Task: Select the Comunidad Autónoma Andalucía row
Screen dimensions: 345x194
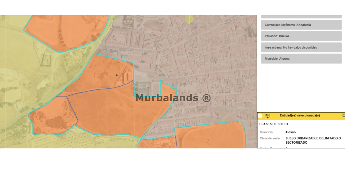Action: coord(301,25)
